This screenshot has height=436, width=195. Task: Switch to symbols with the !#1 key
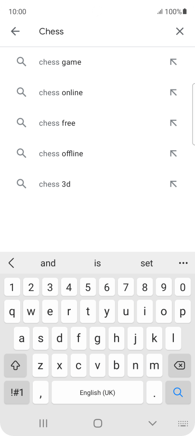coord(17,392)
